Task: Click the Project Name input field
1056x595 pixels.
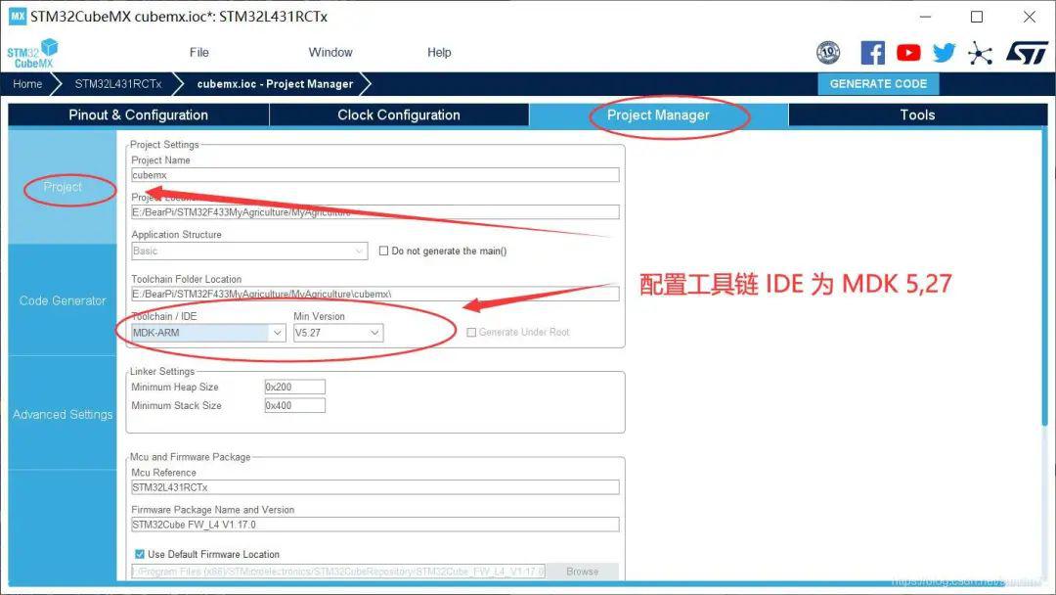Action: [x=375, y=175]
